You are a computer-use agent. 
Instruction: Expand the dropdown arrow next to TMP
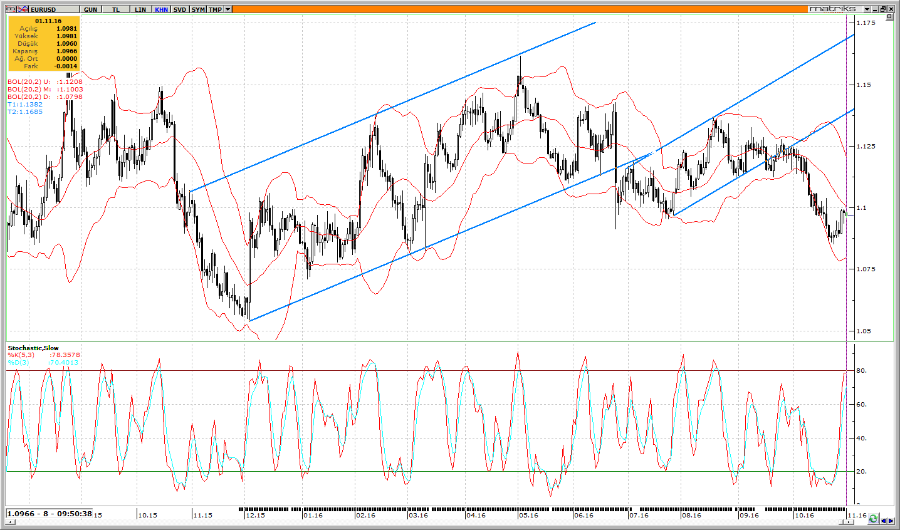pyautogui.click(x=228, y=9)
